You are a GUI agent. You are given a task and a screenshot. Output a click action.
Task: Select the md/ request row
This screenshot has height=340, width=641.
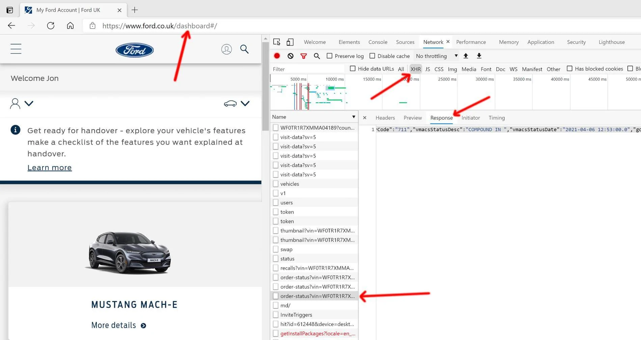[314, 306]
